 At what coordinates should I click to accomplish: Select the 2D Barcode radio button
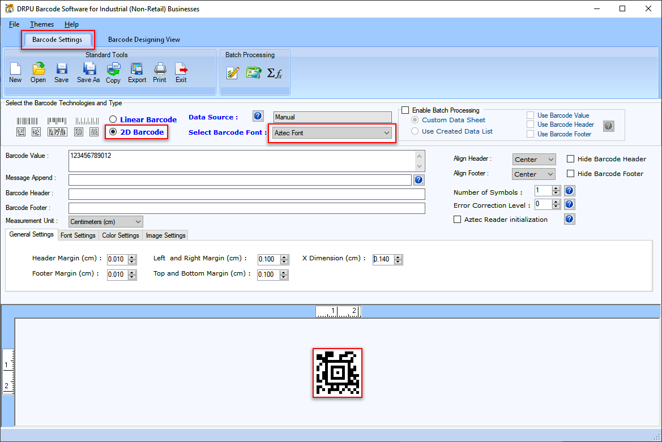[113, 132]
